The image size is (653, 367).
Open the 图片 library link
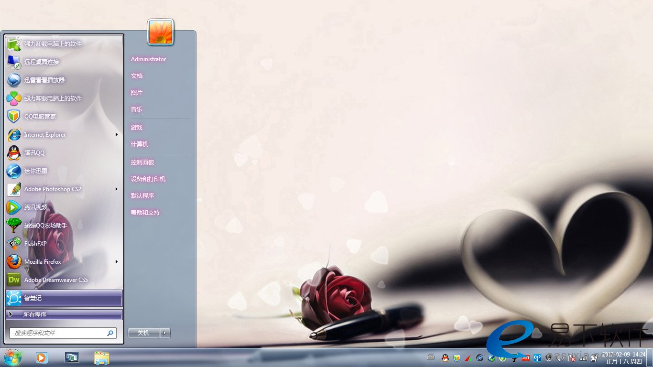click(137, 93)
